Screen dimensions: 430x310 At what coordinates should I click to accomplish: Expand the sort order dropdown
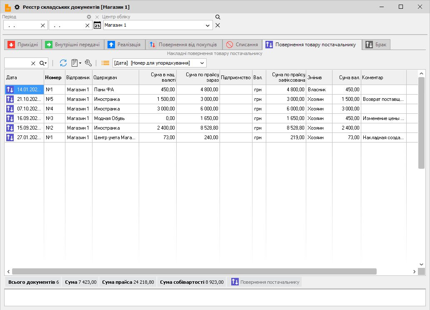[x=202, y=63]
